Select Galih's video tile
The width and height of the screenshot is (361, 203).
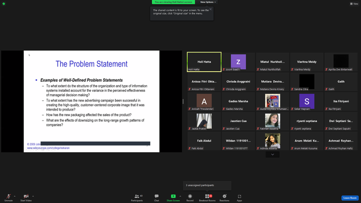[x=341, y=82]
